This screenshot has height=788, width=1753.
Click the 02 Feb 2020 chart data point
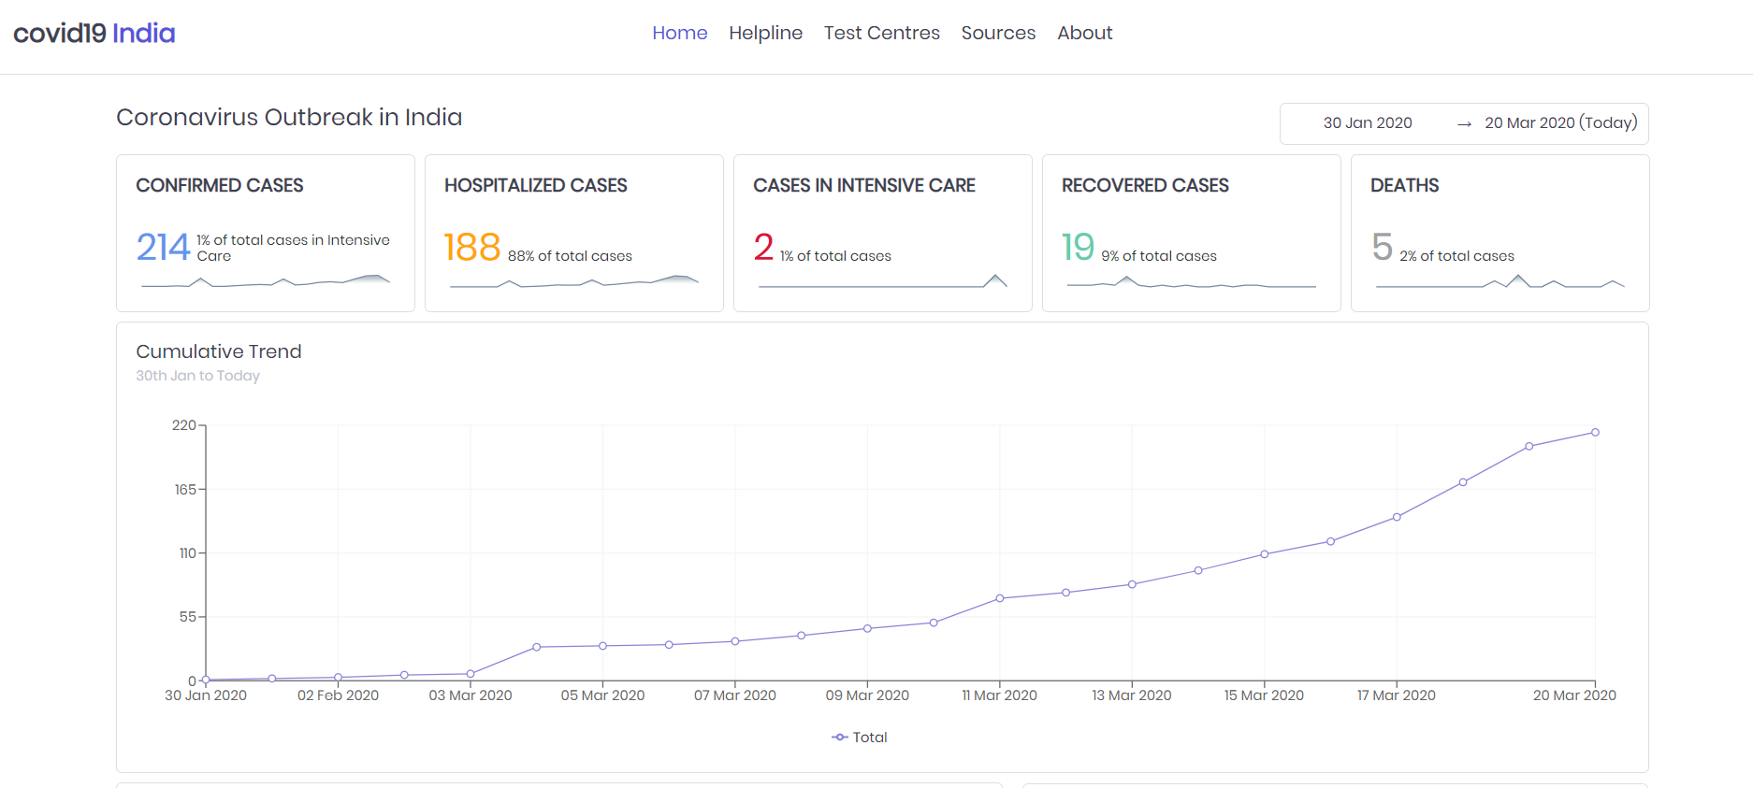339,677
